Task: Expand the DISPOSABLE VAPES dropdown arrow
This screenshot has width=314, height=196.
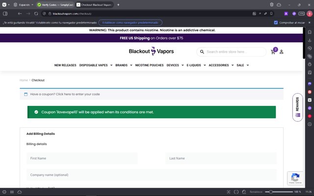Action: 111,65
